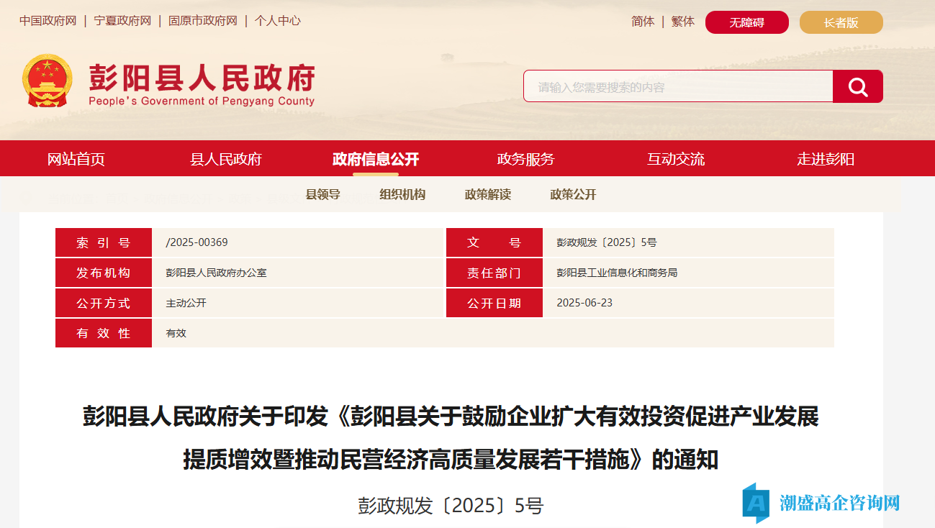Click the search input field

pos(678,86)
